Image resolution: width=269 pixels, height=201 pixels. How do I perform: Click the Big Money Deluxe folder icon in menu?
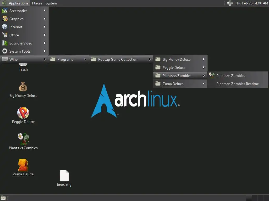158,59
